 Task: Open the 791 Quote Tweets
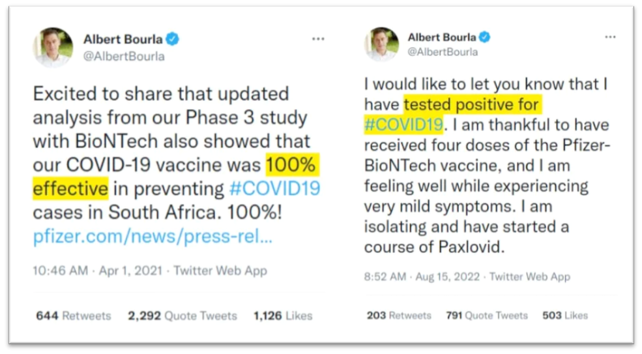pyautogui.click(x=487, y=316)
